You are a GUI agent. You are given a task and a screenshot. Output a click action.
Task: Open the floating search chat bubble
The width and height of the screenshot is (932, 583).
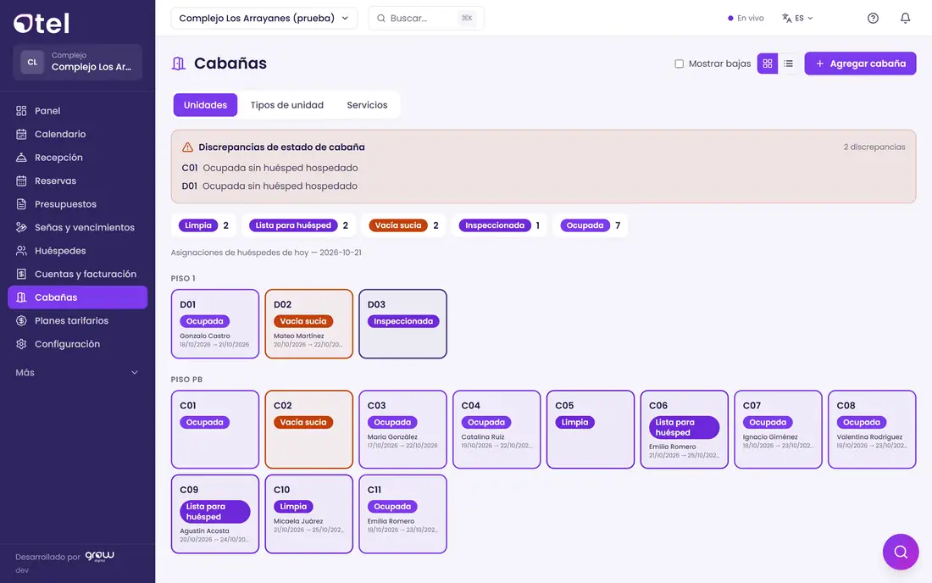click(x=901, y=552)
